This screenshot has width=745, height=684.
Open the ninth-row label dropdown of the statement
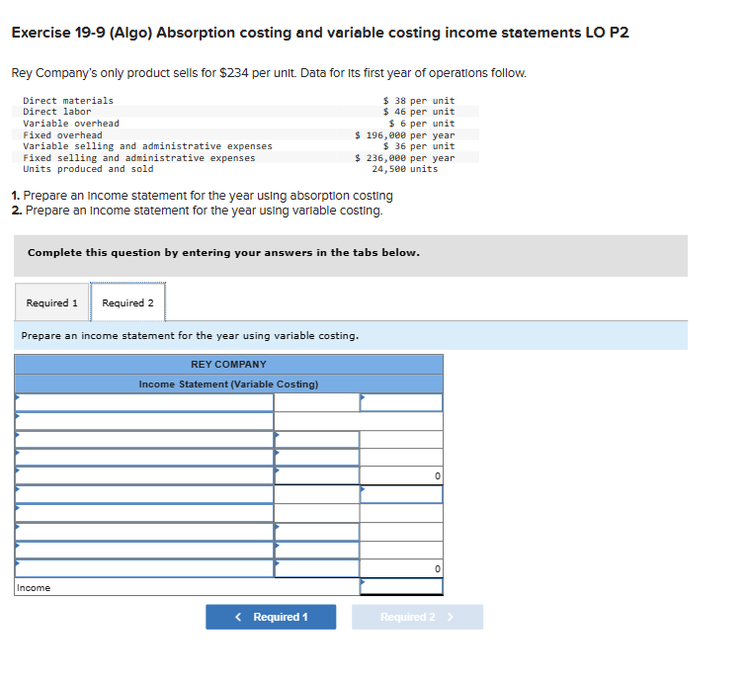(144, 550)
